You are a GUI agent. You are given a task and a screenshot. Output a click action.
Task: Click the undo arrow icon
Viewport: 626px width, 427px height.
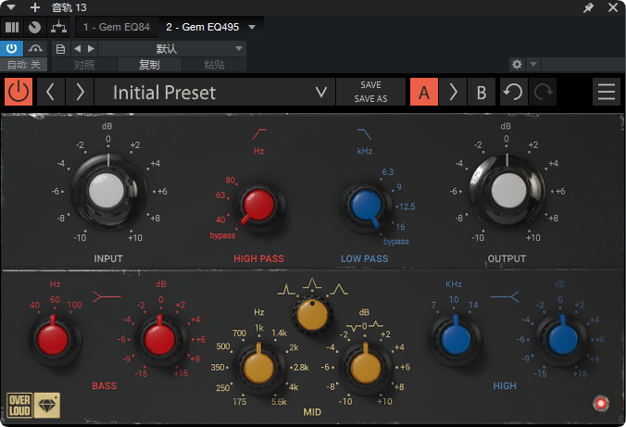[513, 92]
